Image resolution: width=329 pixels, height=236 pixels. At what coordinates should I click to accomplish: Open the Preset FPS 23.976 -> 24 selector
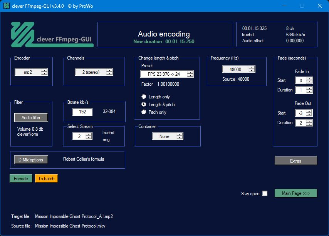point(167,74)
